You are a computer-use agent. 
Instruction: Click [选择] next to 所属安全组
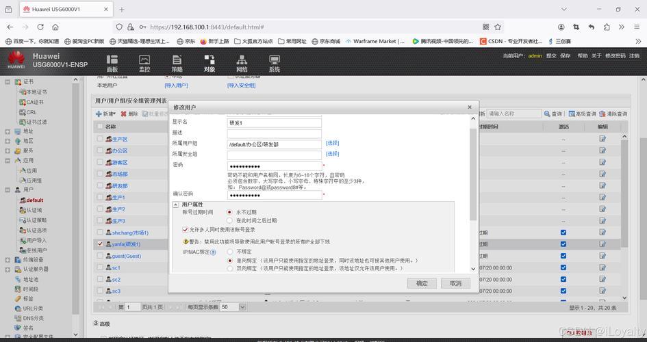tap(333, 154)
